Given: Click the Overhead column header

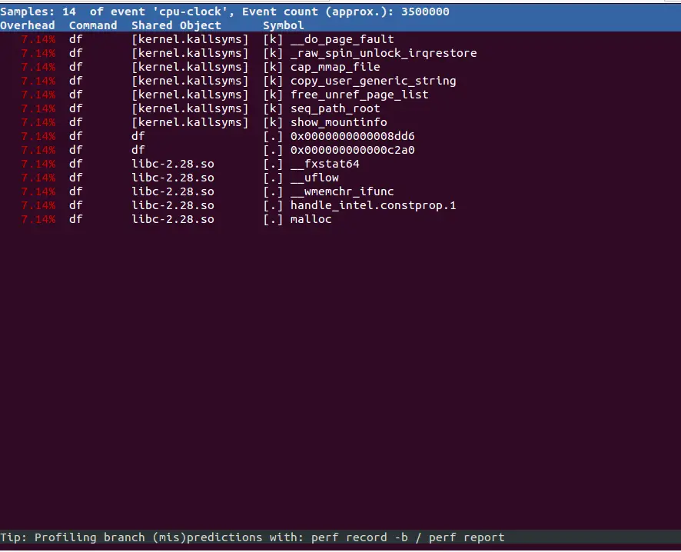Looking at the screenshot, I should (x=28, y=25).
